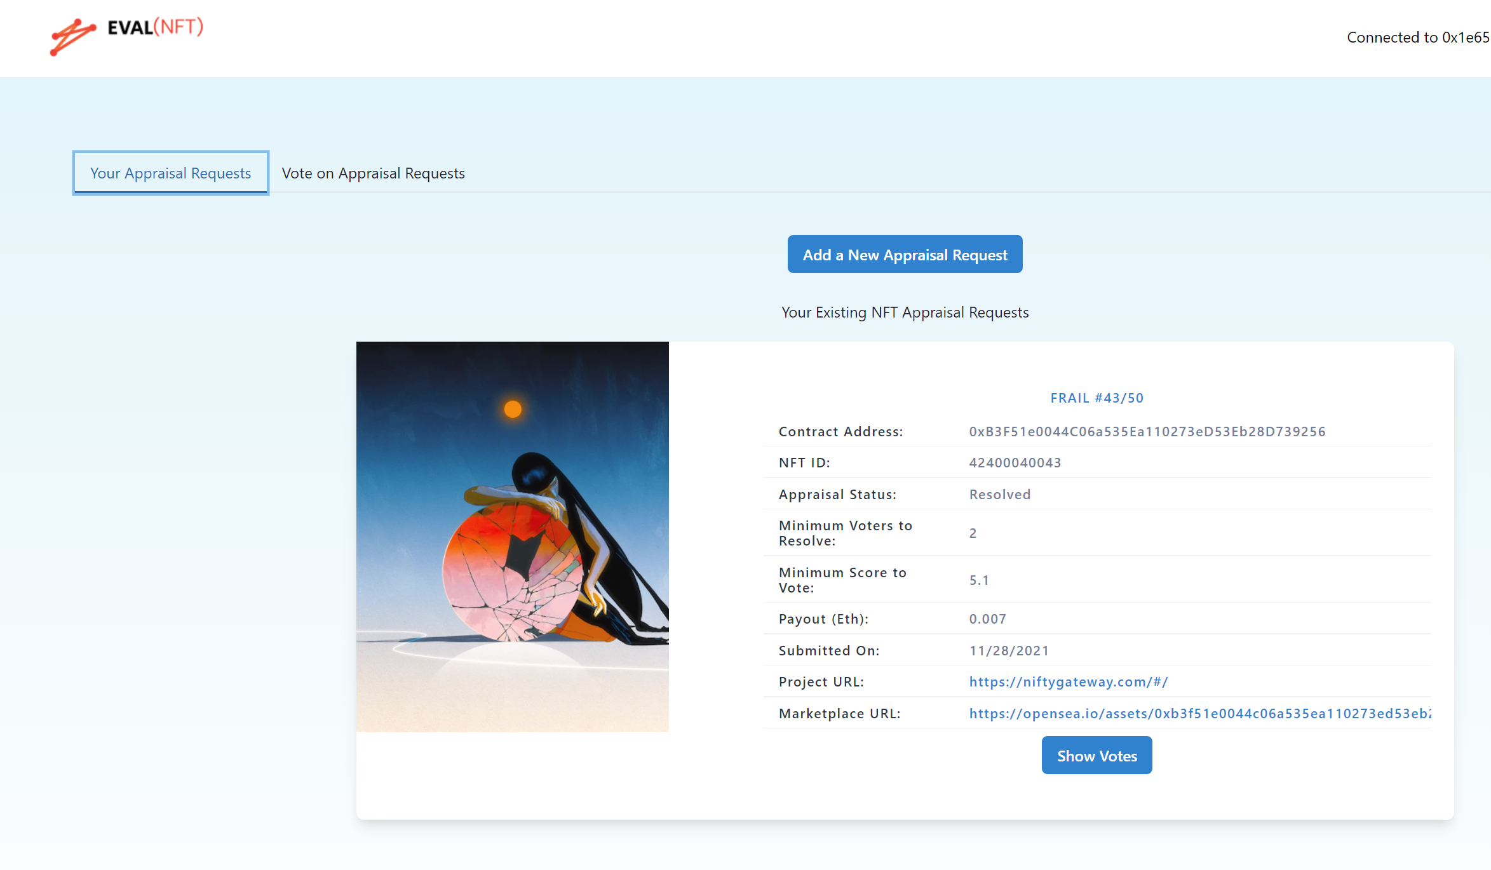This screenshot has height=870, width=1491.
Task: Click the Resolved appraisal status value
Action: [999, 495]
